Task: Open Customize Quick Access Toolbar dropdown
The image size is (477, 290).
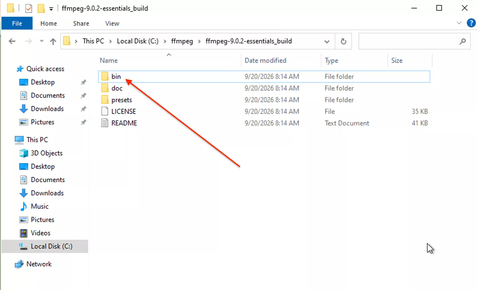Action: pos(51,9)
